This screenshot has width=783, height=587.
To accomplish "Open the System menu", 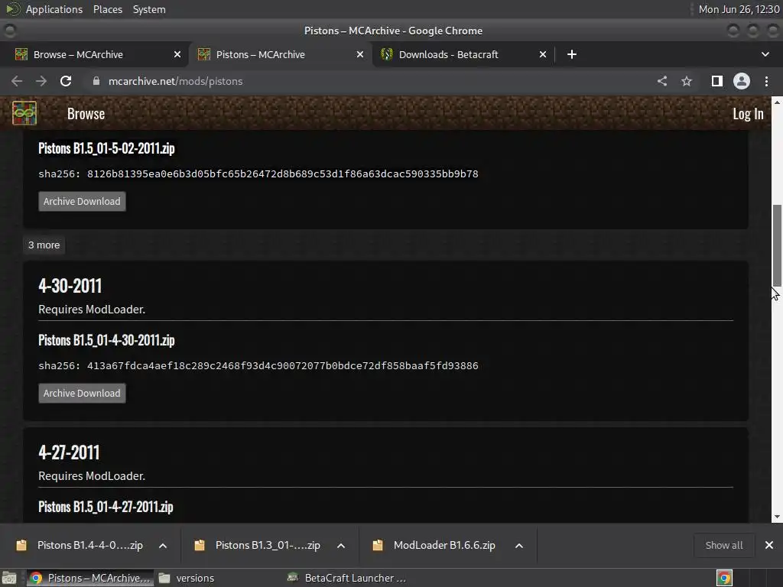I will click(149, 9).
